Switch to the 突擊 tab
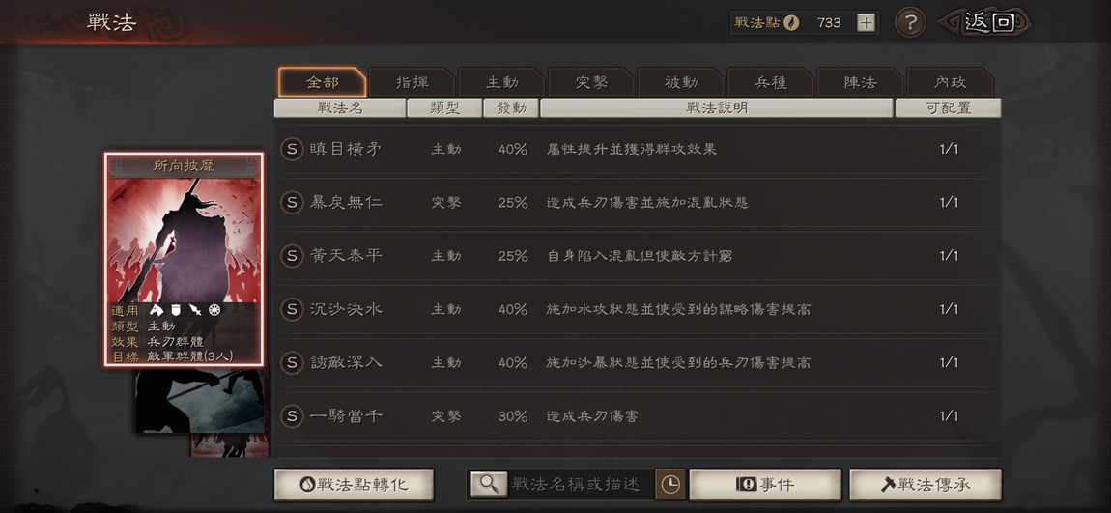Screen dimensions: 1111x513 tap(591, 82)
